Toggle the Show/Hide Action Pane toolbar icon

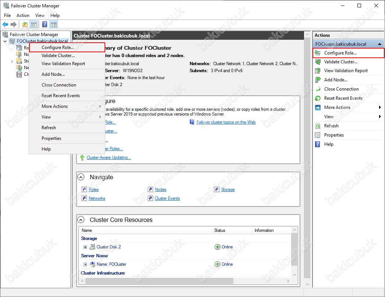[53, 25]
